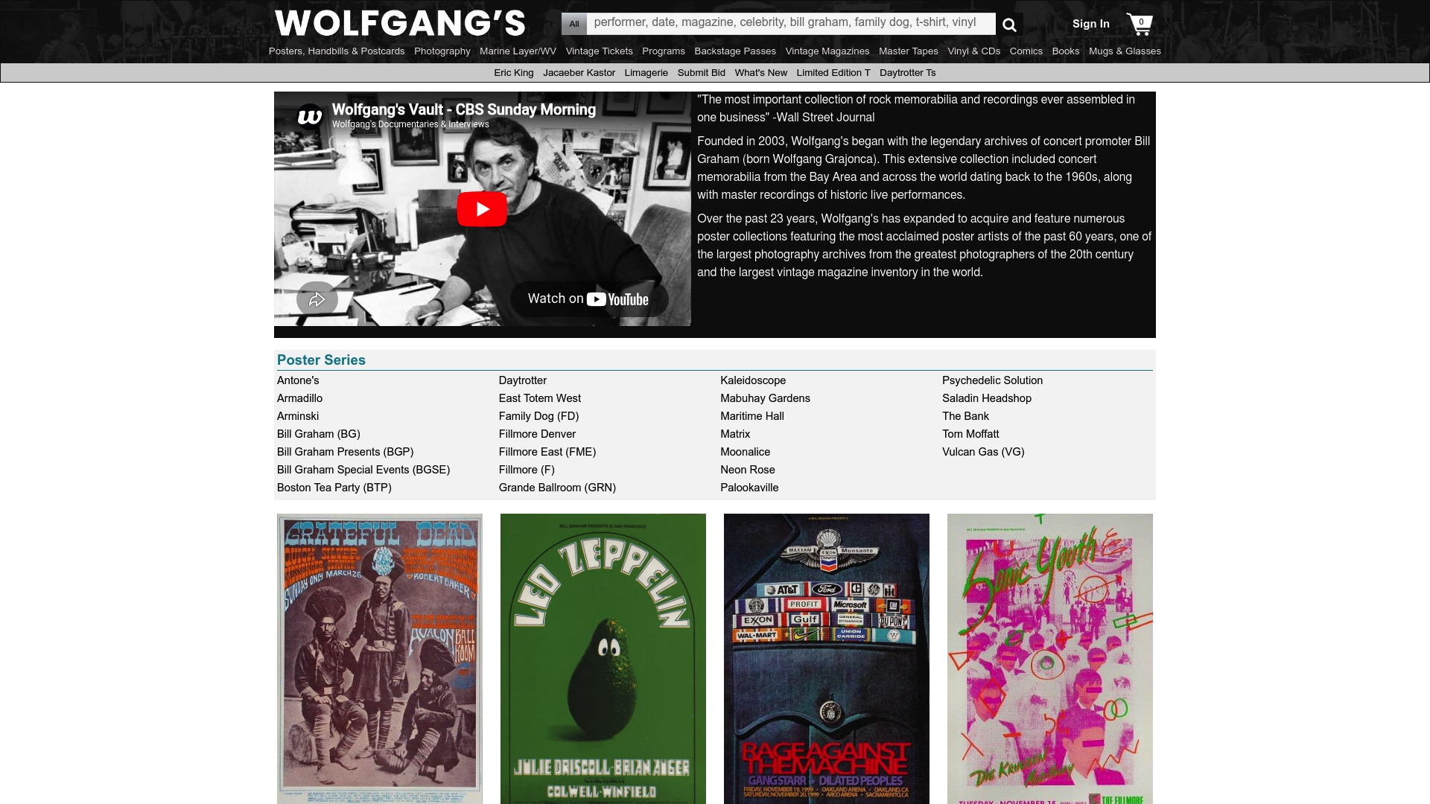Open the Photography section
Screen dimensions: 1430x804
point(442,51)
